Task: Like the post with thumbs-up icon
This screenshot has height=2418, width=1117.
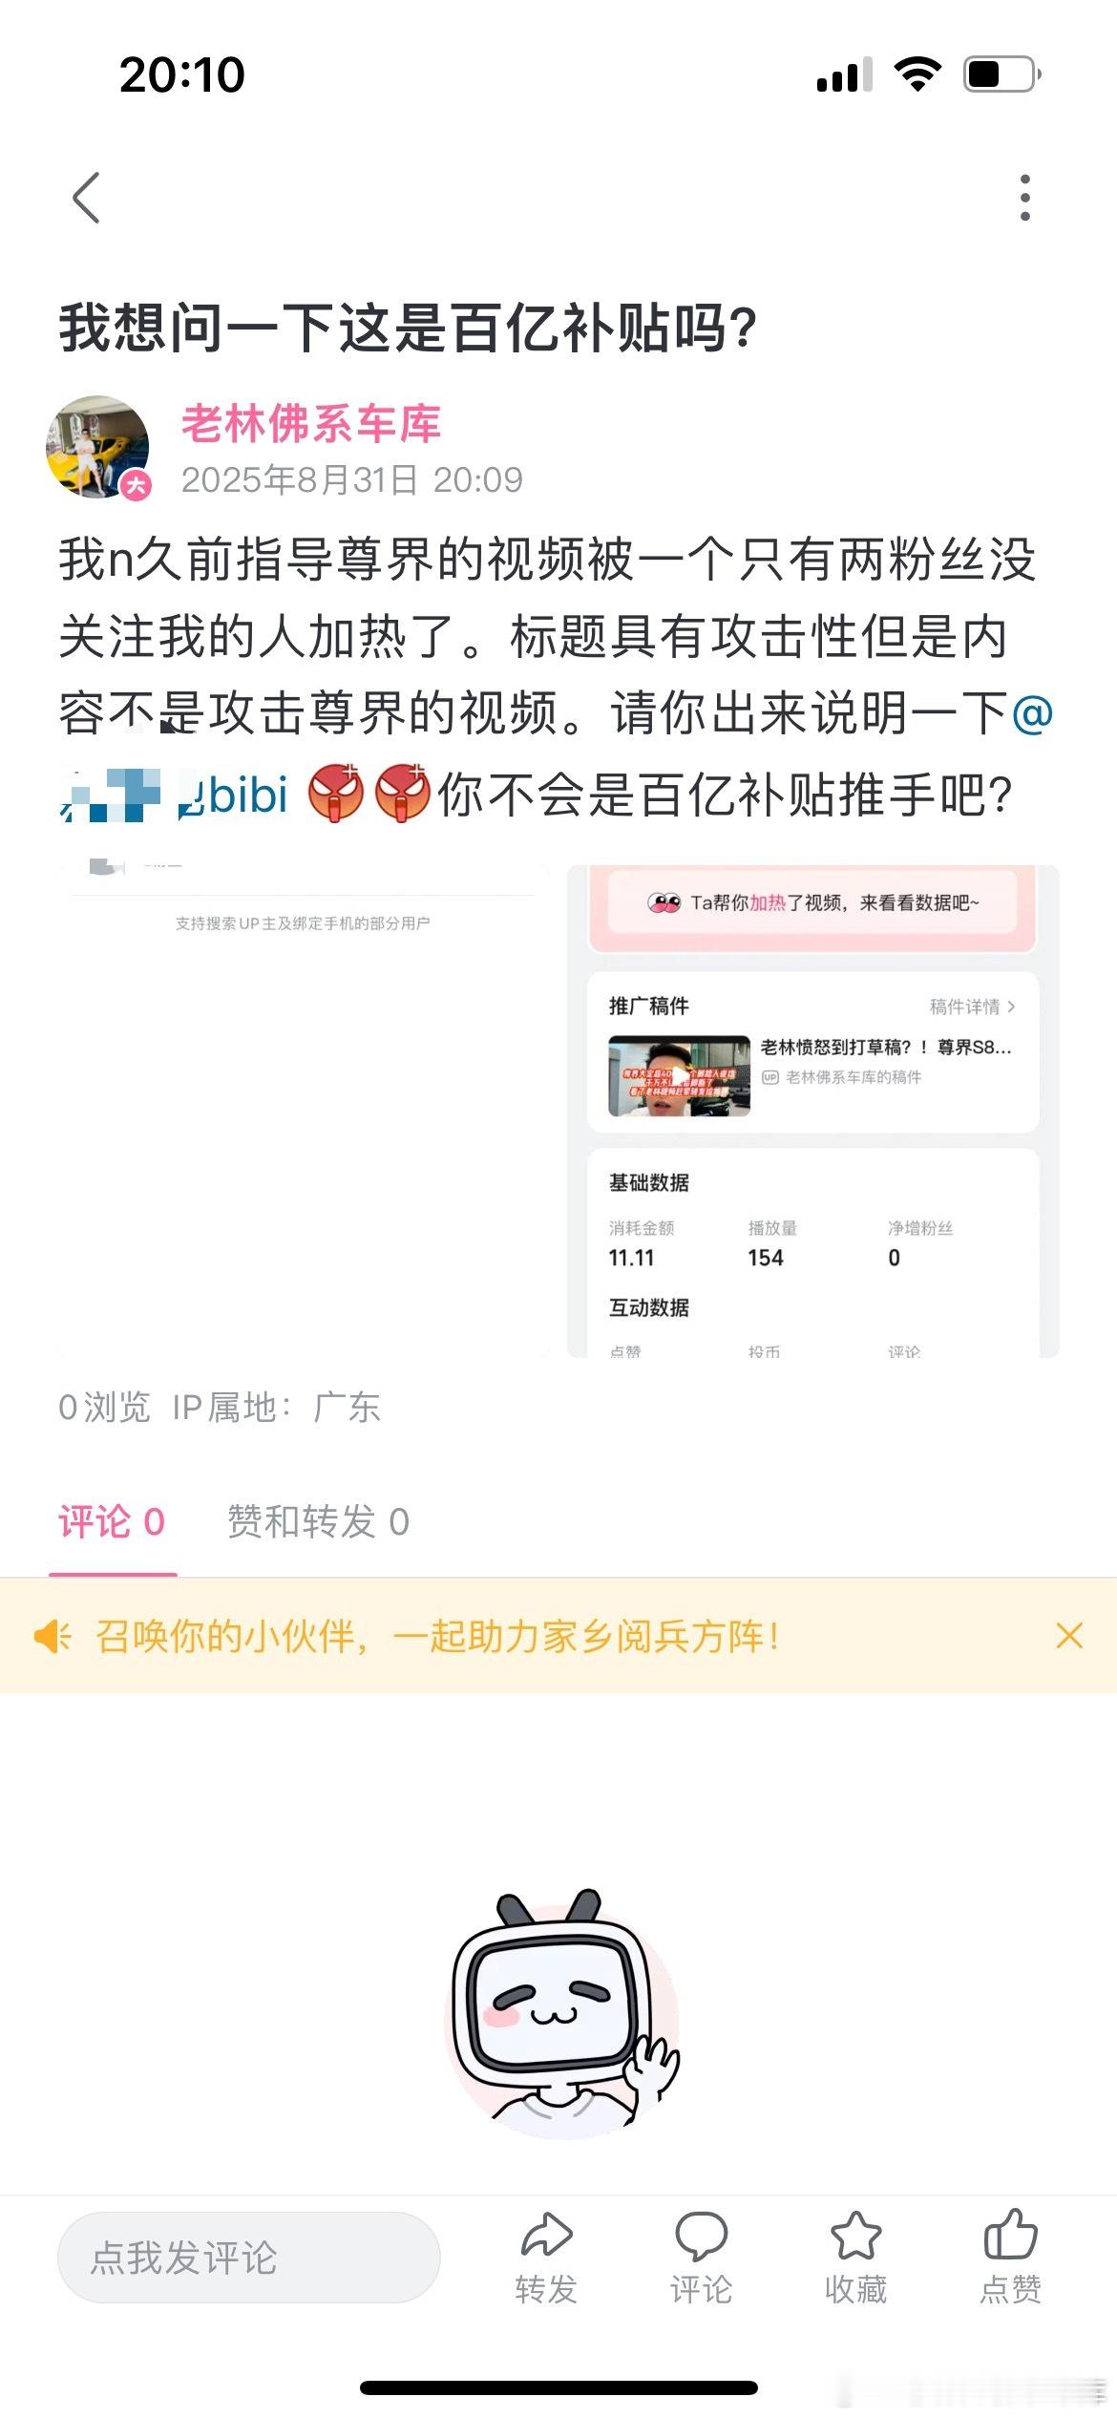Action: 1010,2237
